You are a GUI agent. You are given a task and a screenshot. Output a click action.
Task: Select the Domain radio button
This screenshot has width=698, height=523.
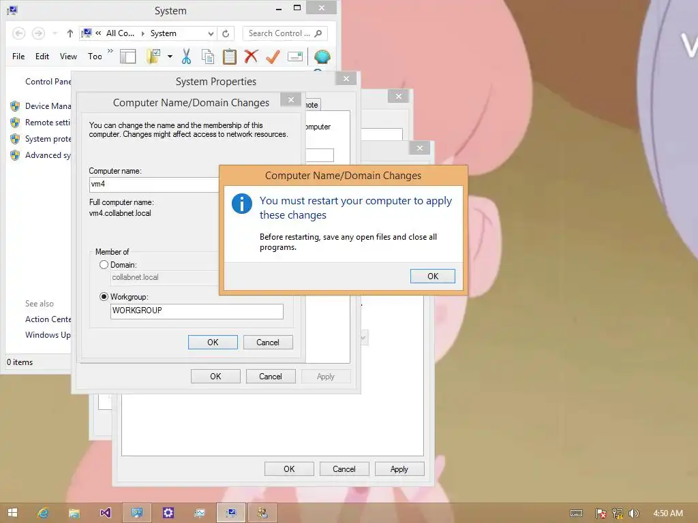pyautogui.click(x=104, y=265)
